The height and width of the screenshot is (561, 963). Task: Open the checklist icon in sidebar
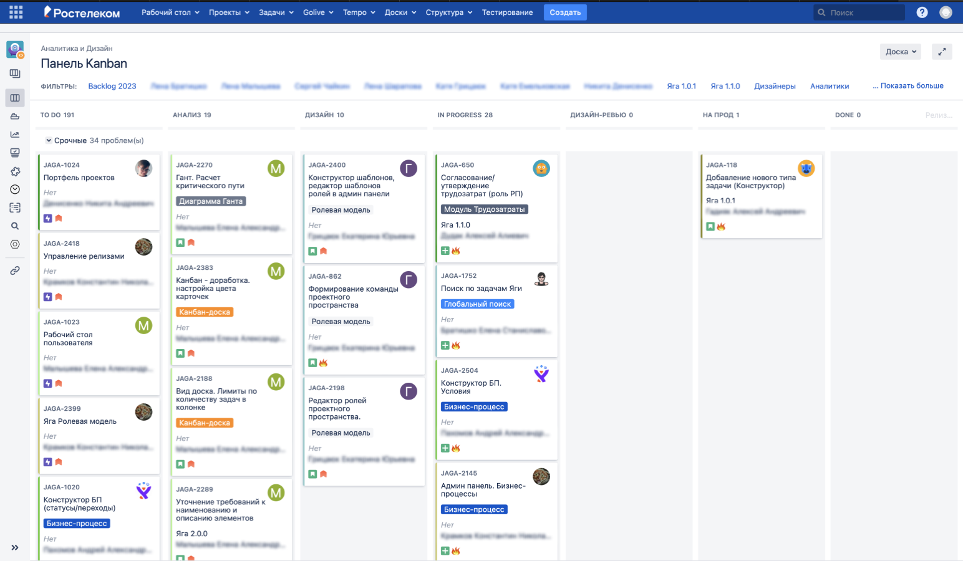pos(15,208)
